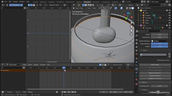The image size is (172, 96).
Task: Select the Tweak select tool in viewport header
Action: 79,5
